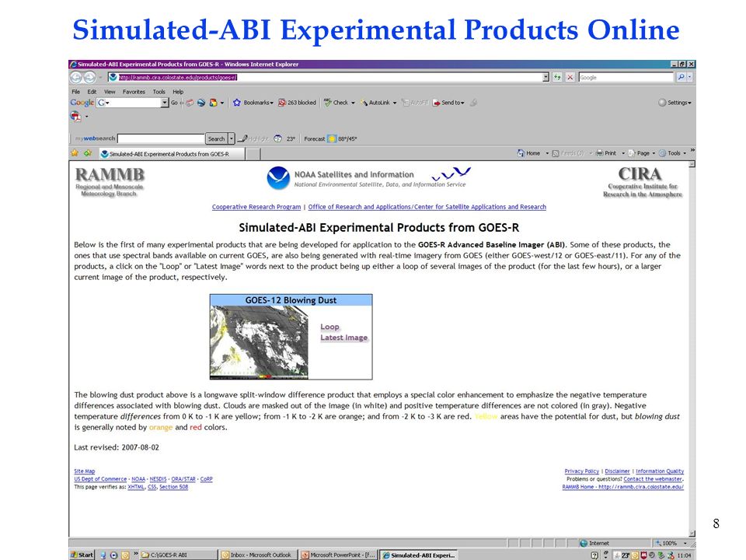The width and height of the screenshot is (746, 560).
Task: Open the address bar URL dropdown
Action: click(546, 77)
